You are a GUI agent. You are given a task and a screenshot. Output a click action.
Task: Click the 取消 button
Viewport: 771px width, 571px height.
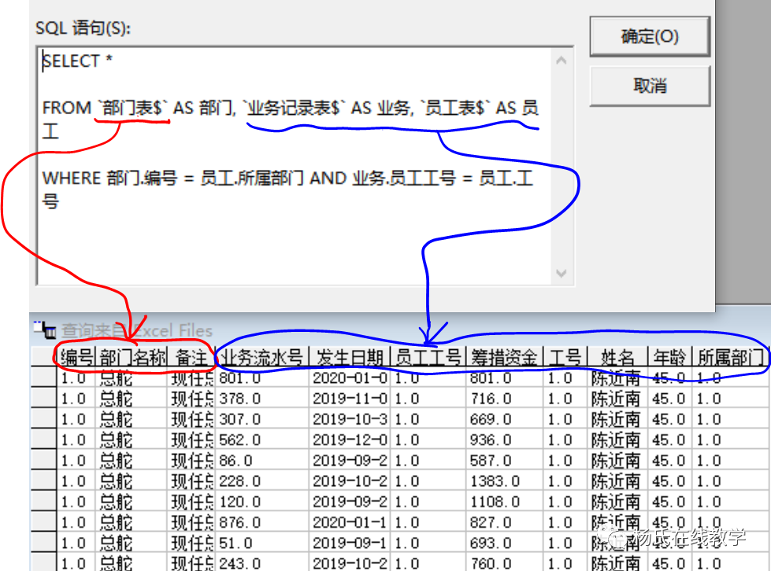650,86
